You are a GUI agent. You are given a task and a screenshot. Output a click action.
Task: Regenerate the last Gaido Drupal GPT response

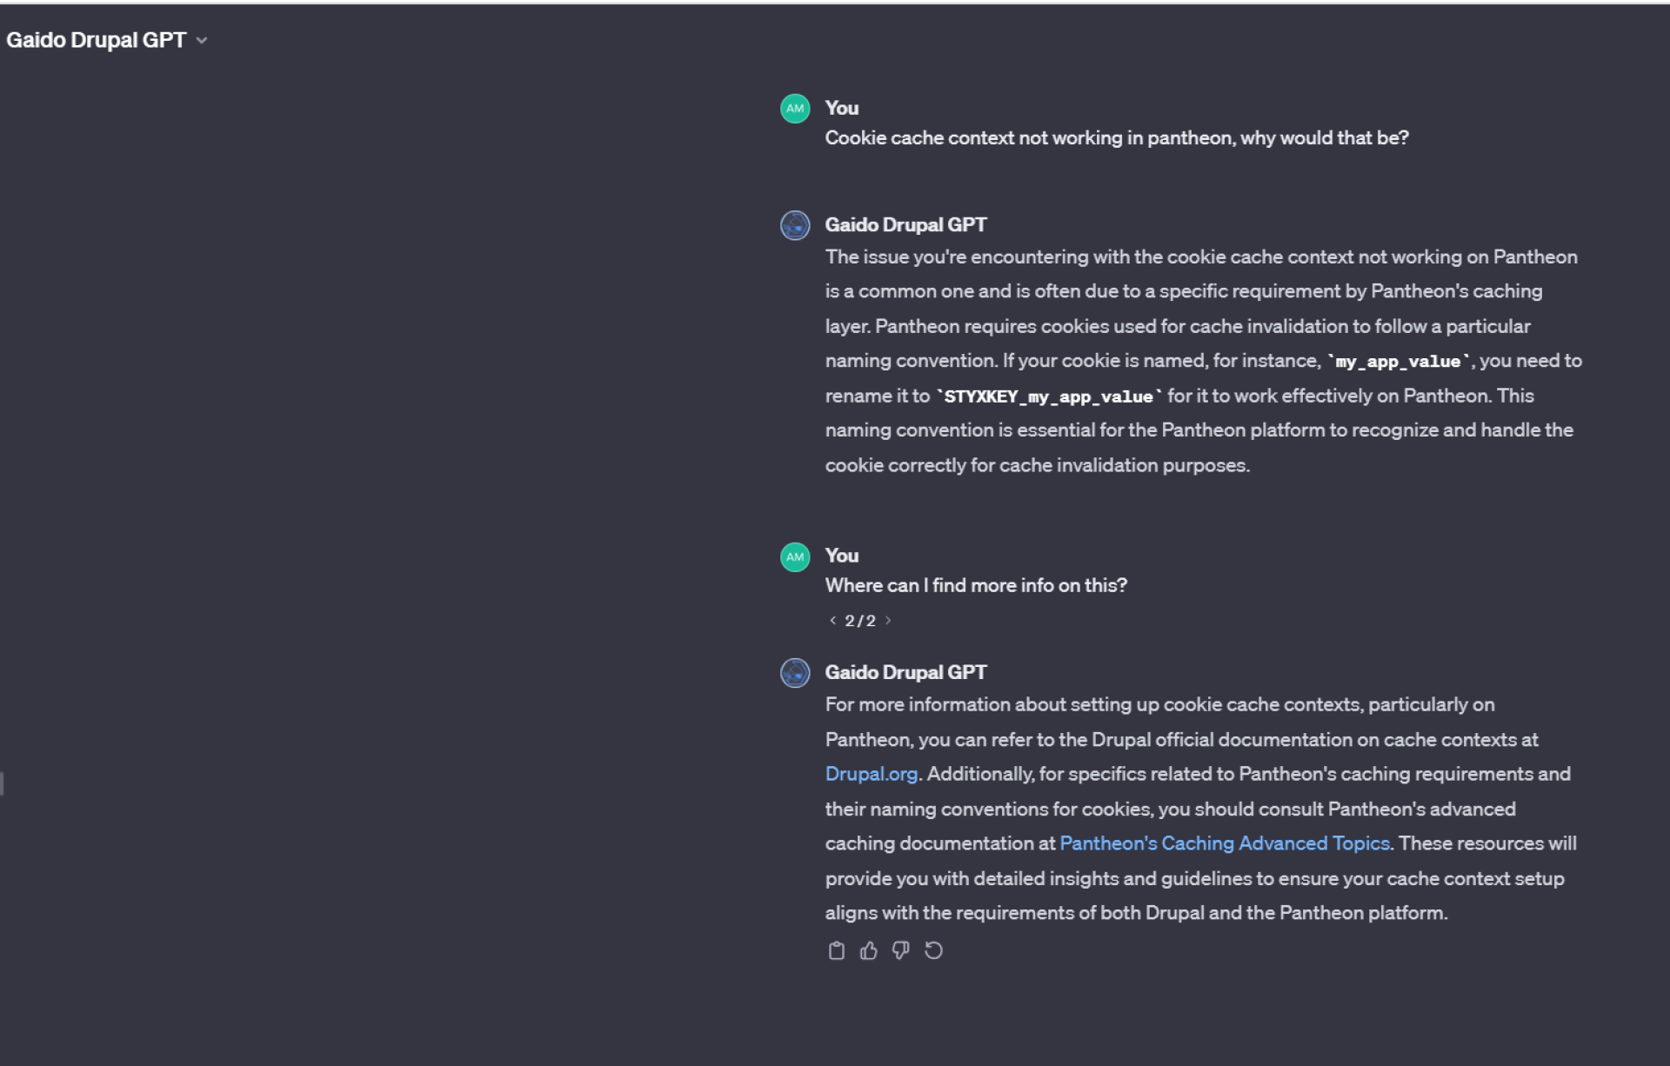[933, 950]
